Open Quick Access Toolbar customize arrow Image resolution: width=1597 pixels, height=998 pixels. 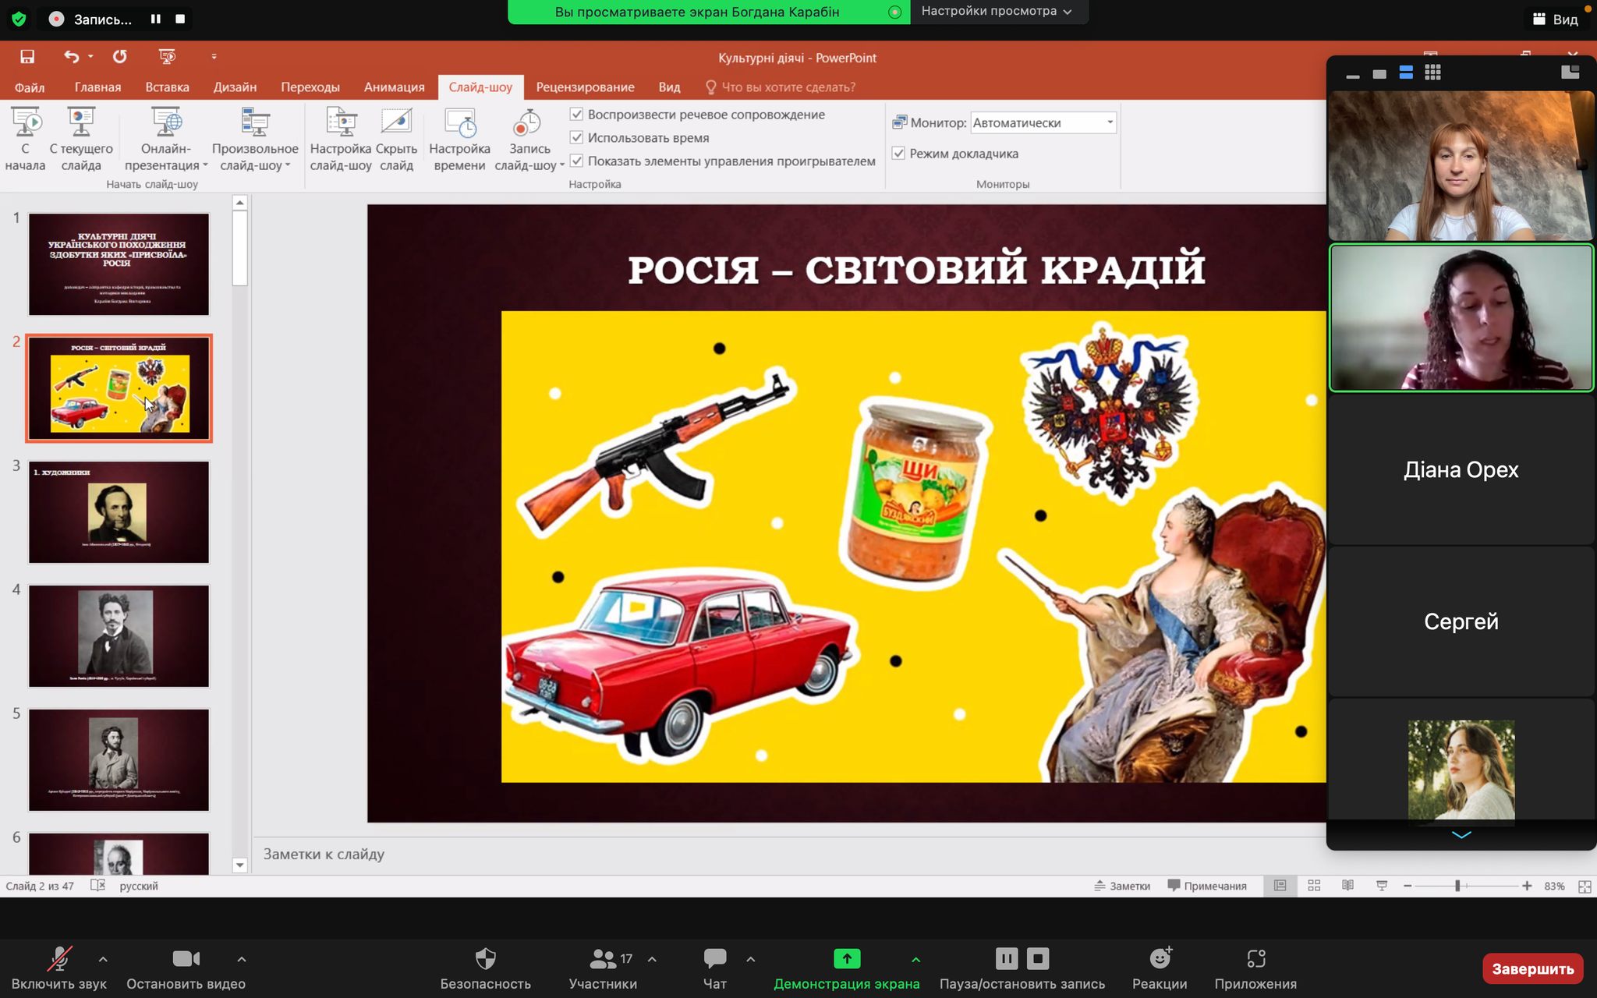(x=214, y=57)
